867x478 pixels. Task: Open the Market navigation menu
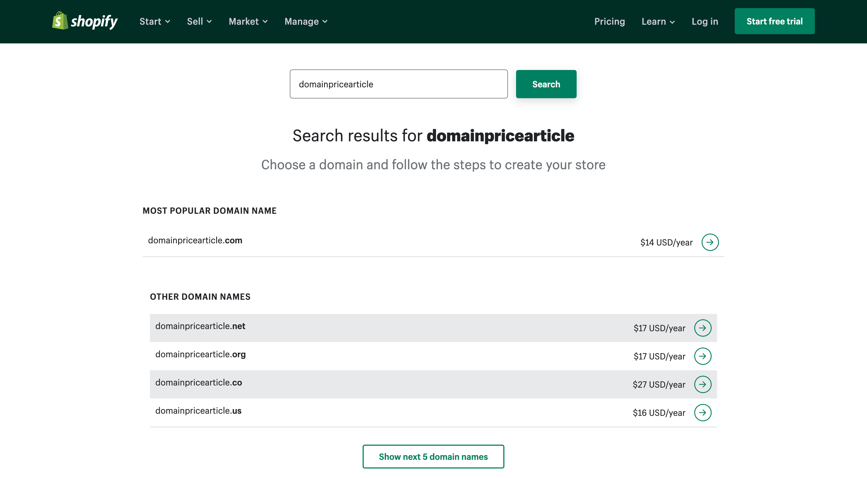click(x=247, y=21)
